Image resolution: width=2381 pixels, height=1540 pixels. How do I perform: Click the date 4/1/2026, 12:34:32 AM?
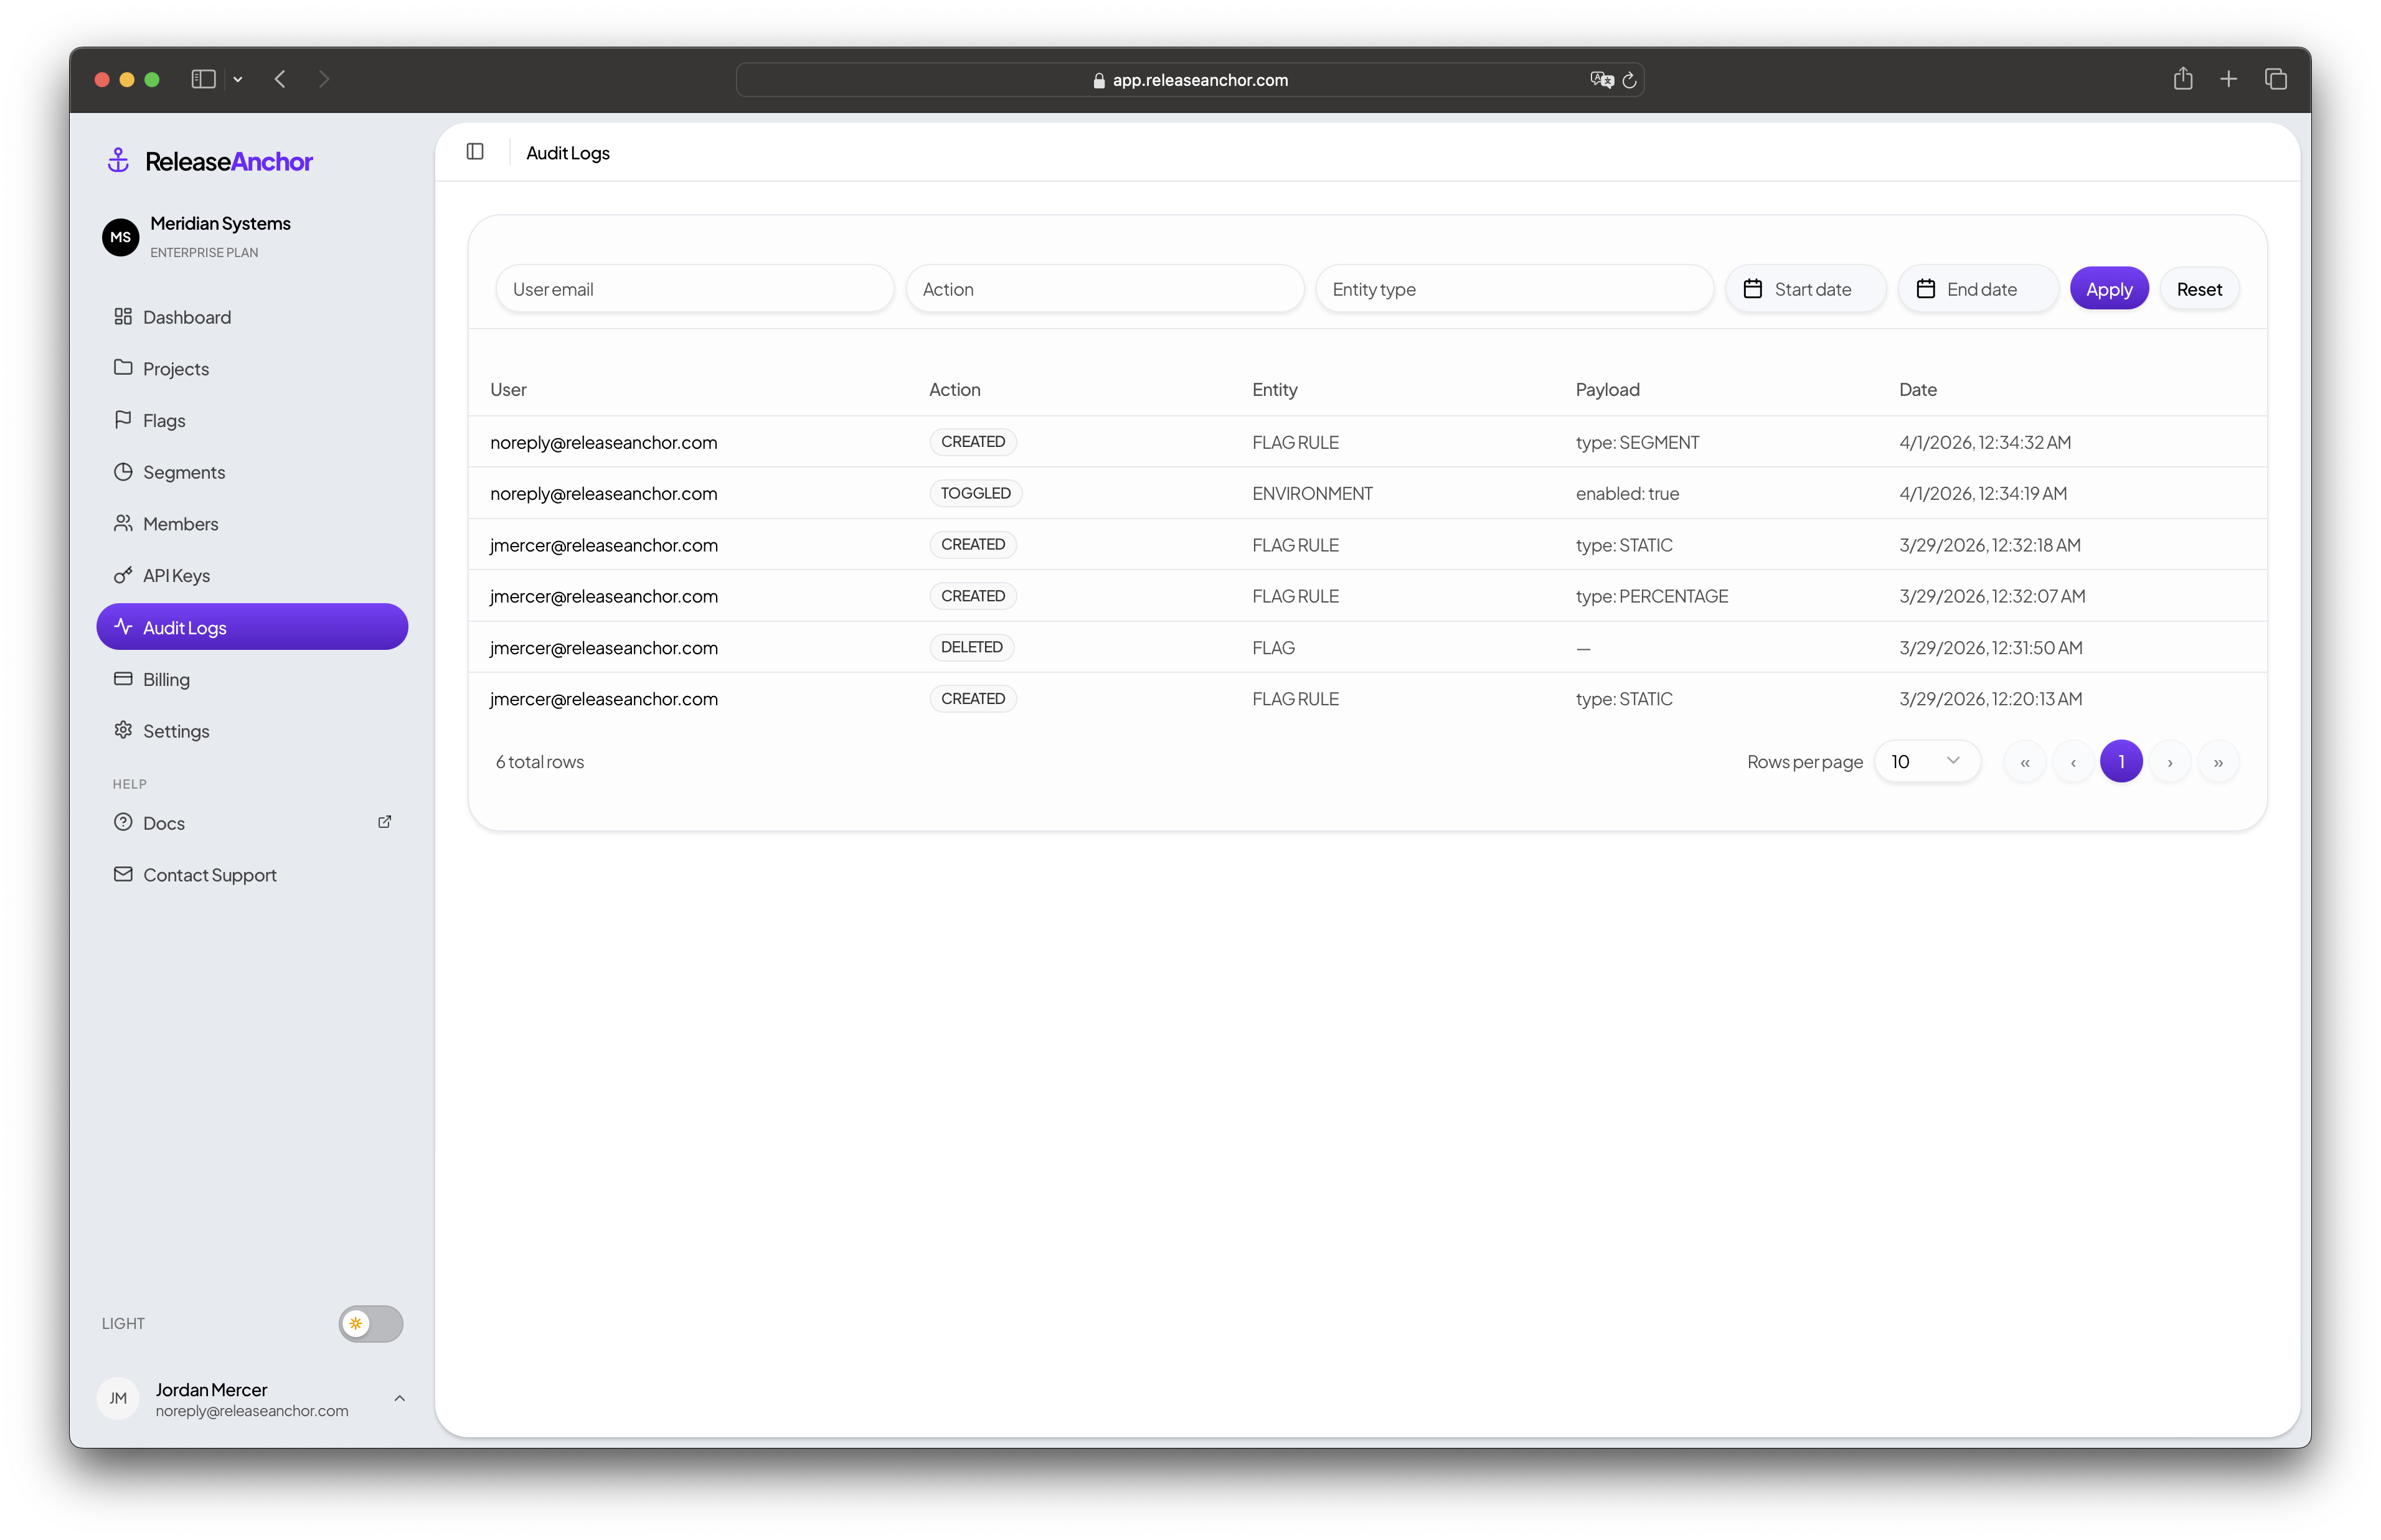pyautogui.click(x=1984, y=442)
